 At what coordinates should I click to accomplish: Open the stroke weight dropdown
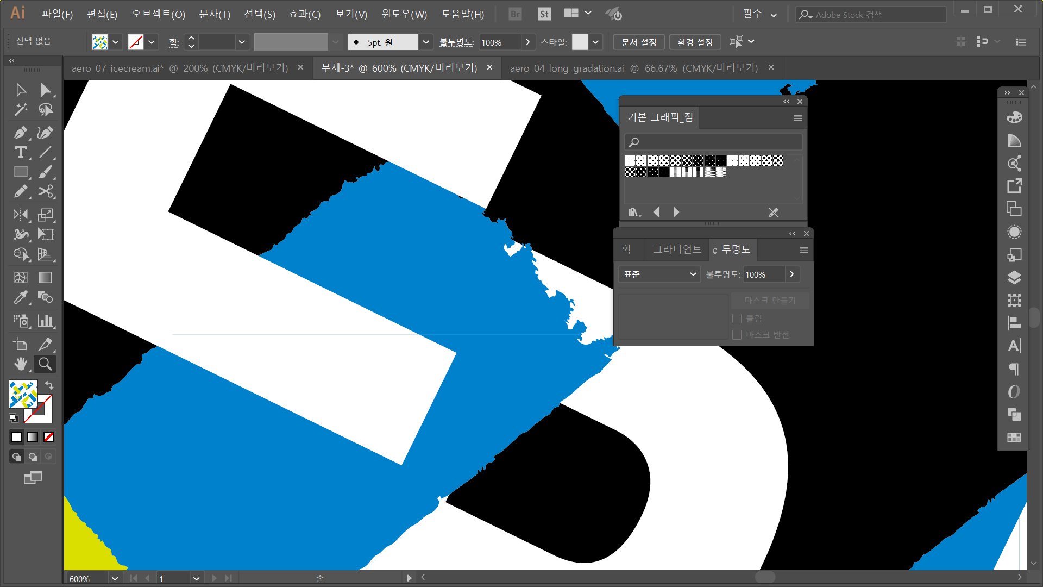point(242,42)
